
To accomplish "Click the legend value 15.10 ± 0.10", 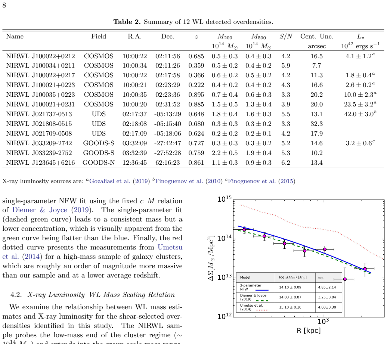I will 290,307.
